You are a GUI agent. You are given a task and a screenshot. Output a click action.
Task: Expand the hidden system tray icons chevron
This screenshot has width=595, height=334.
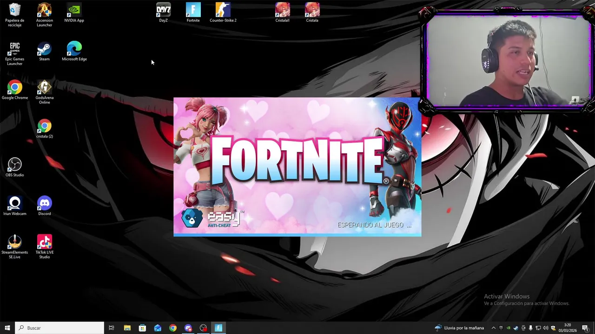pos(494,328)
